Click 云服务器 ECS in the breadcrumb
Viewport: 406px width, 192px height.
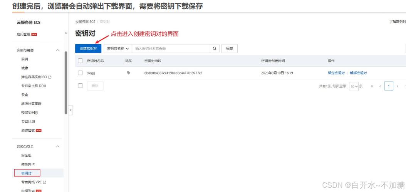point(85,22)
